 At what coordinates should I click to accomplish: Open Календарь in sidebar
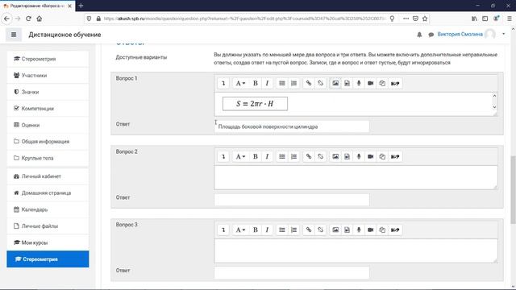(x=48, y=209)
